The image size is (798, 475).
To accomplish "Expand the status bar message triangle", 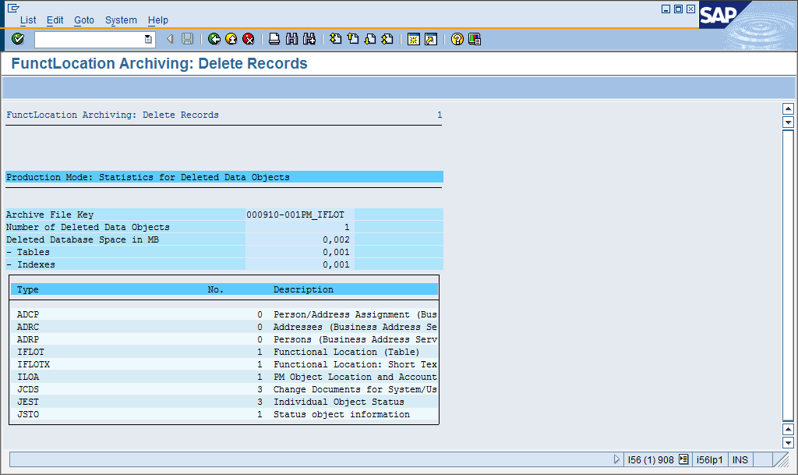I will click(x=616, y=459).
